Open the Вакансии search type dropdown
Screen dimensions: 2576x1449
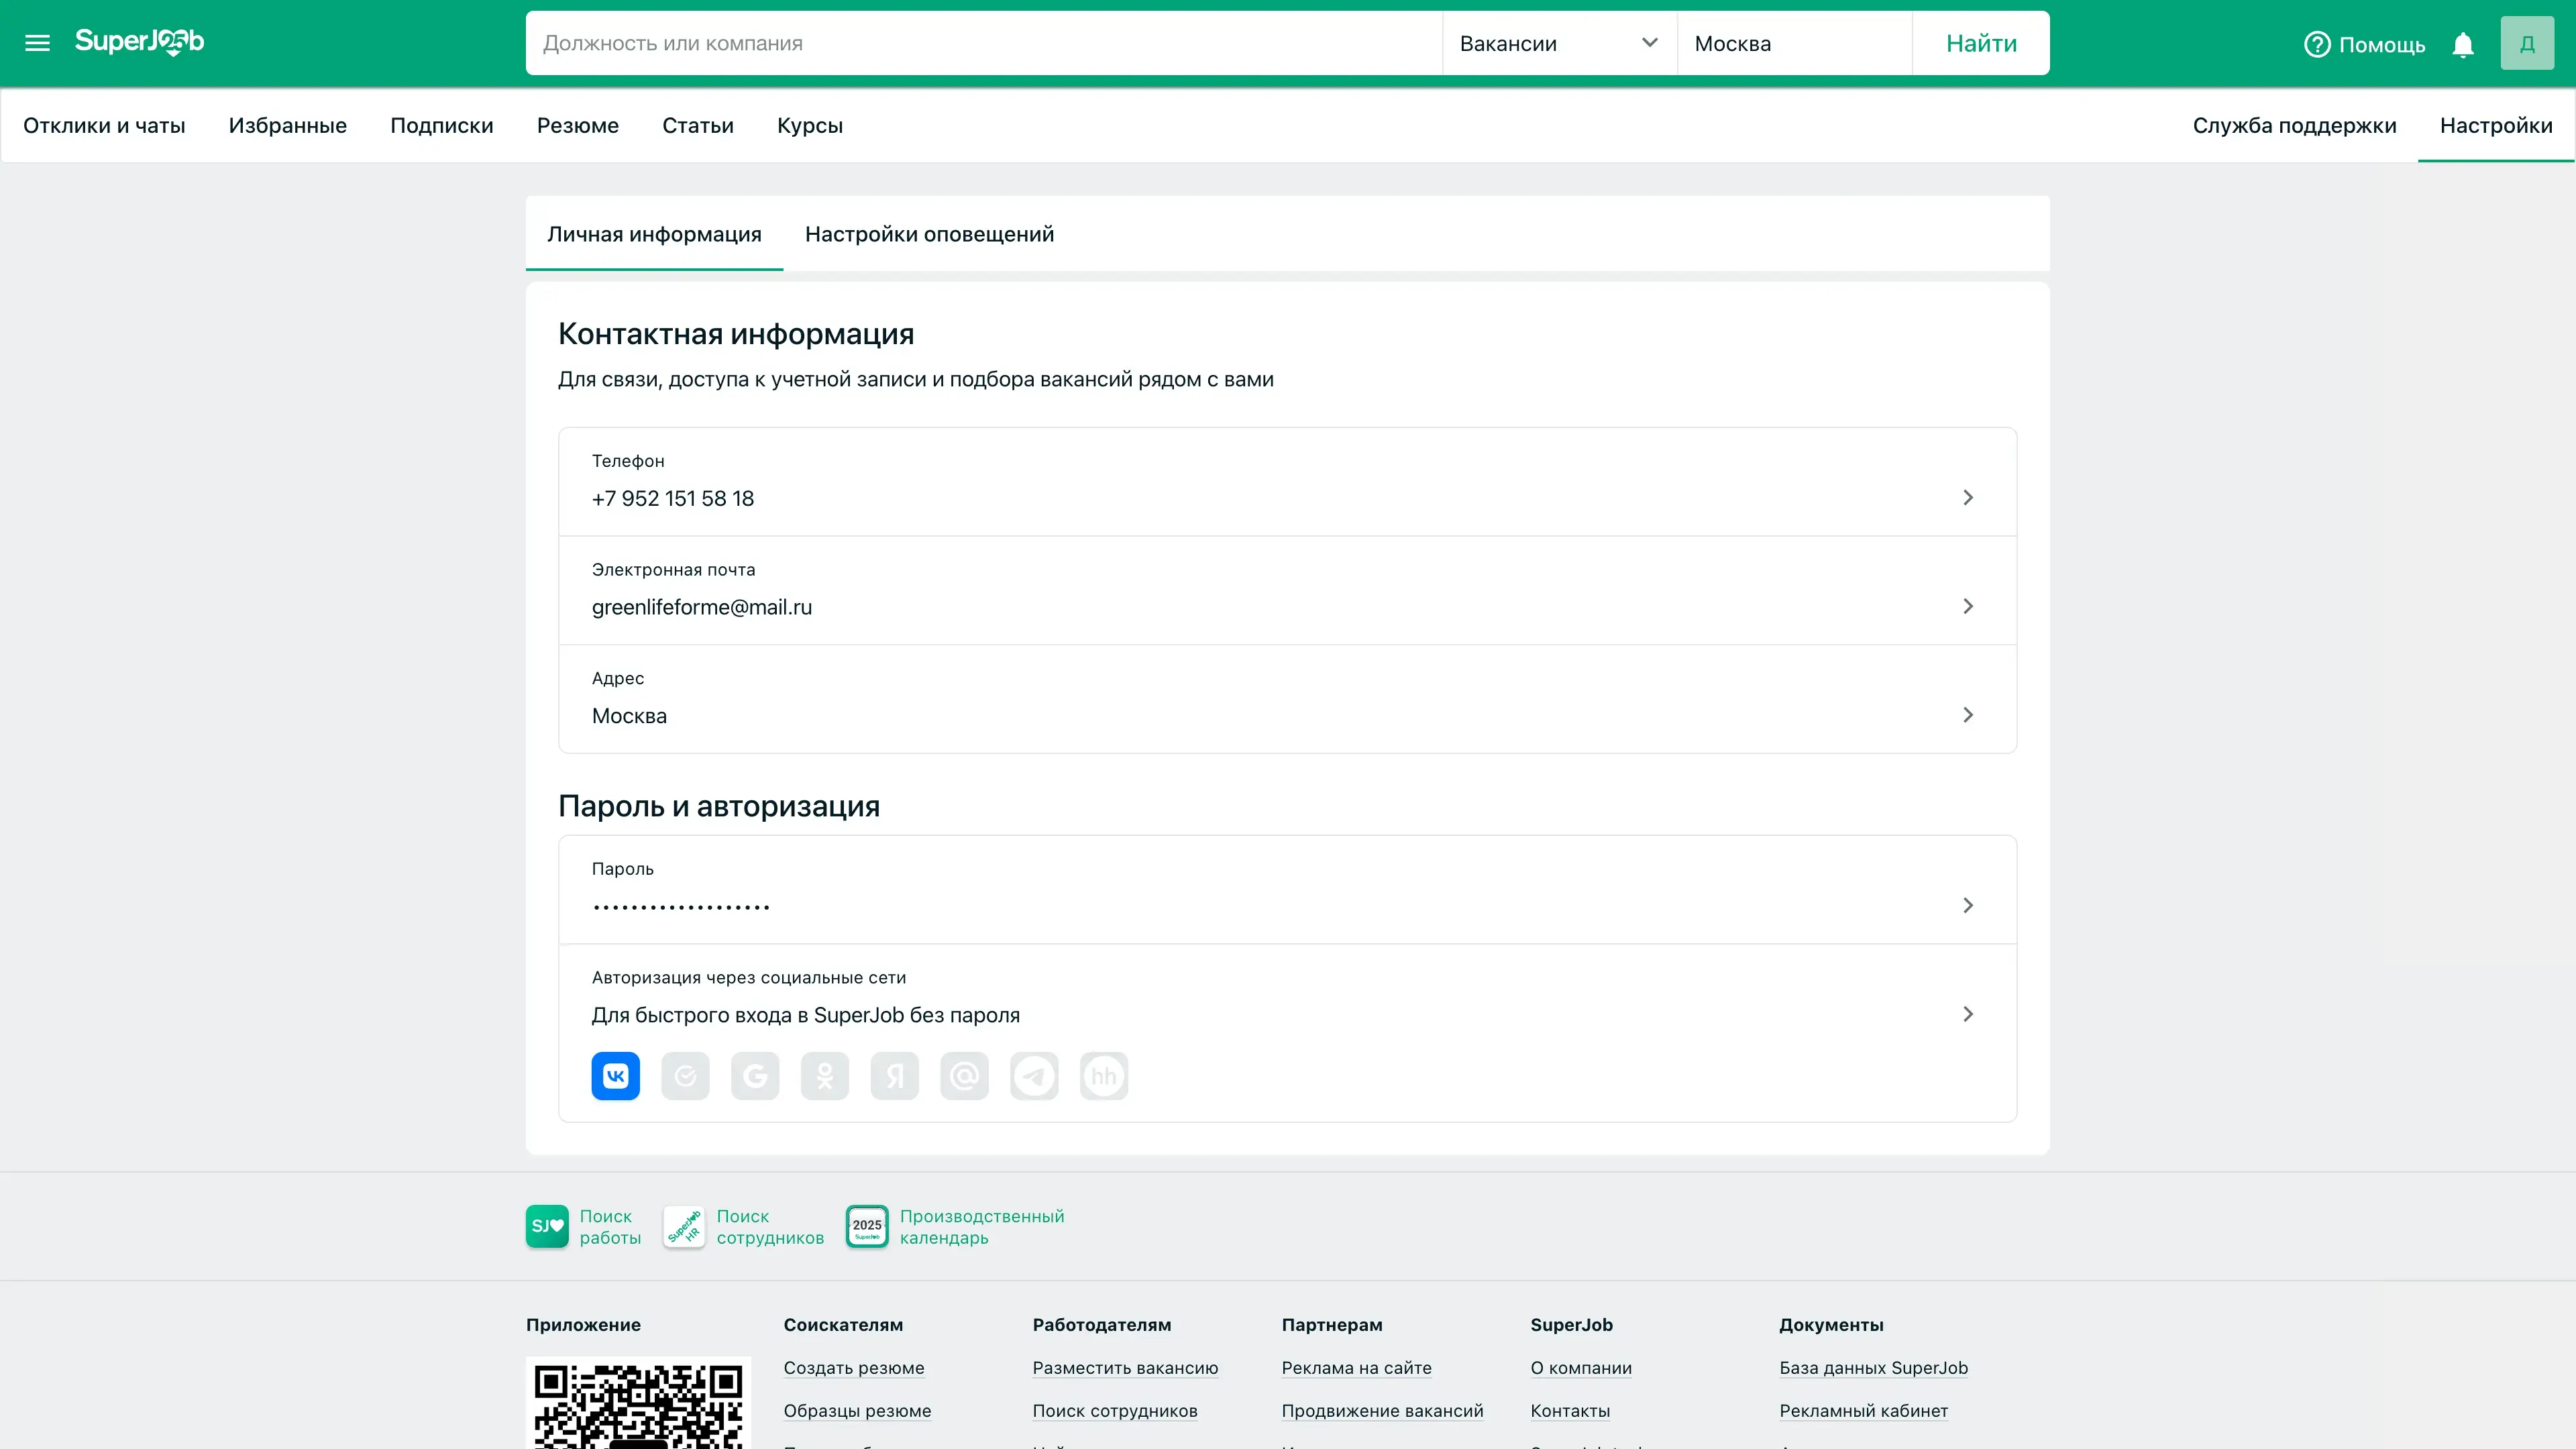point(1558,43)
